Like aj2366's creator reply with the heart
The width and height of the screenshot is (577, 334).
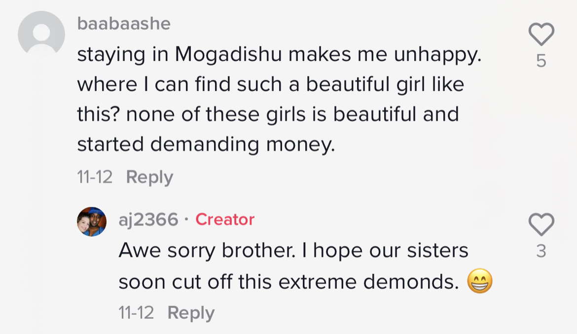541,225
